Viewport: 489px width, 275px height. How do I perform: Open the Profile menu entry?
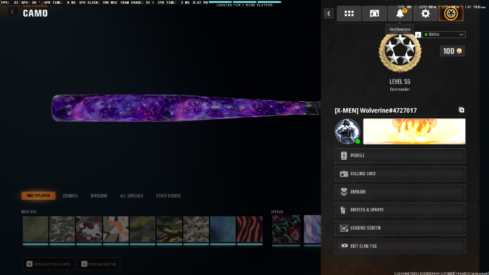click(400, 155)
